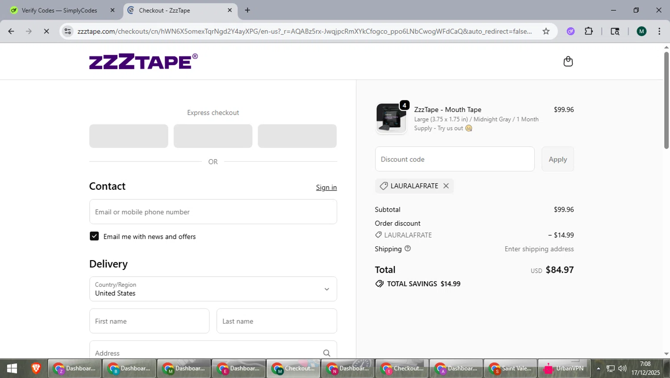
Task: Launch Brave browser from the taskbar
Action: click(x=36, y=368)
